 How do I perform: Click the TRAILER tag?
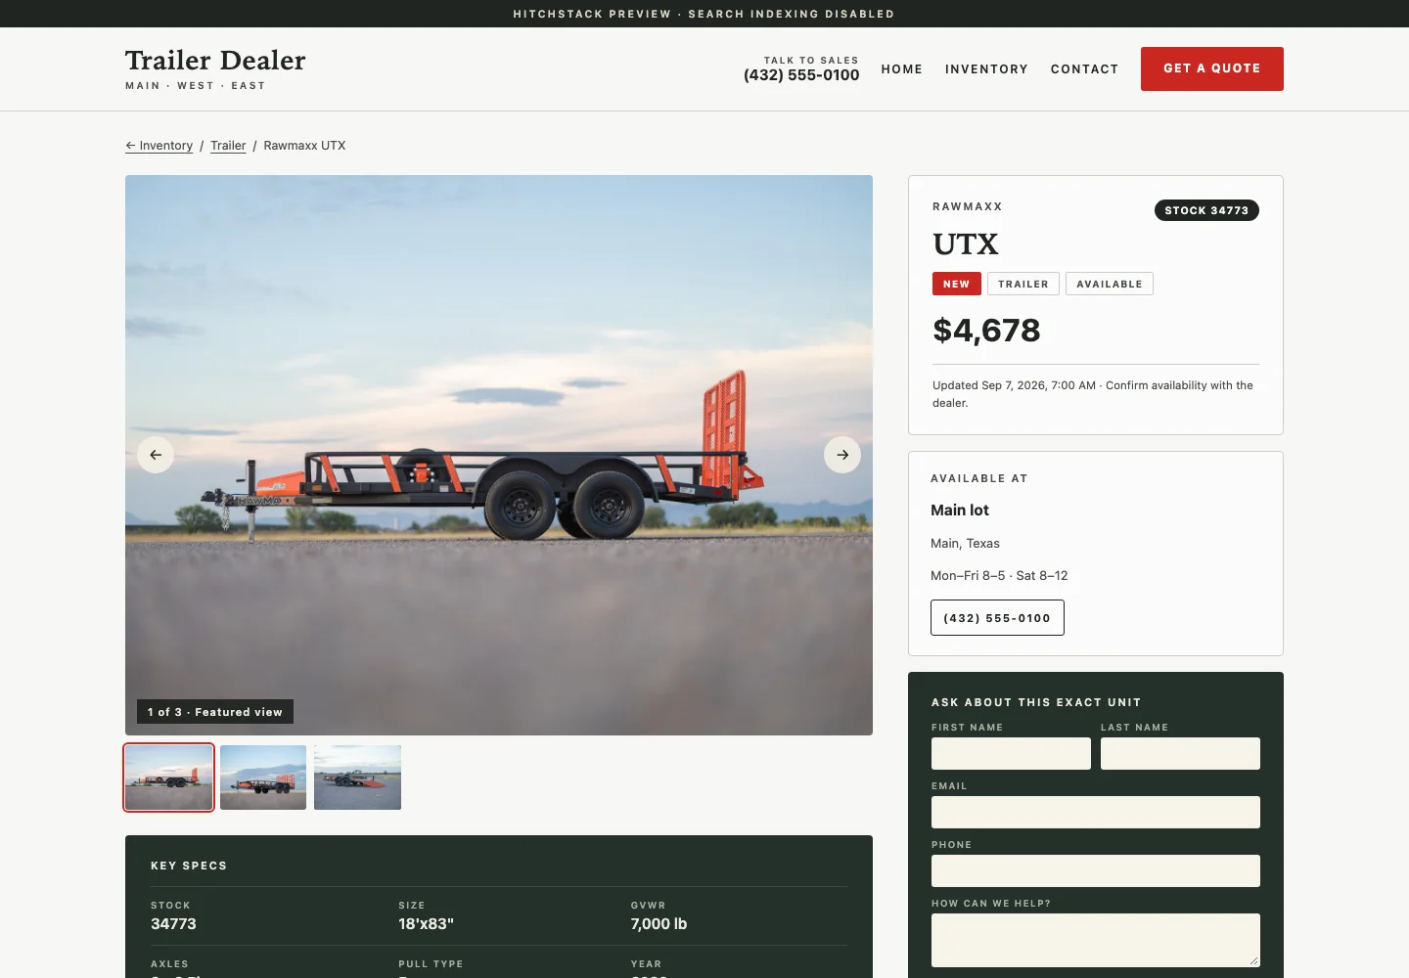coord(1023,284)
